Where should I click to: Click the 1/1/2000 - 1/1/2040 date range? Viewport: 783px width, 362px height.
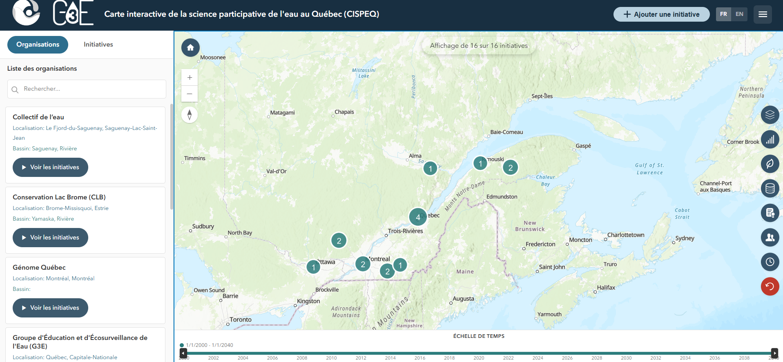coord(210,345)
